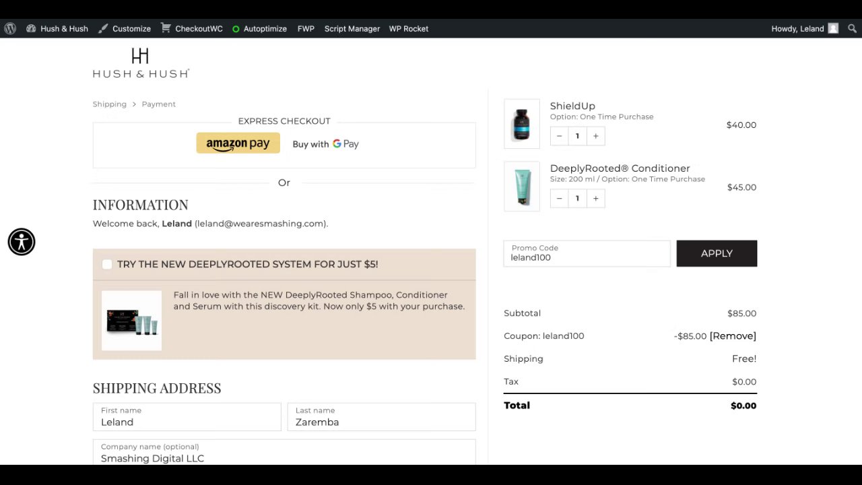Click the ShieldUp product thumbnail
Viewport: 862px width, 485px height.
coord(522,124)
